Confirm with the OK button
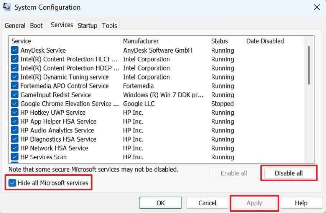Screen dimensions: 326x213 click(x=160, y=203)
